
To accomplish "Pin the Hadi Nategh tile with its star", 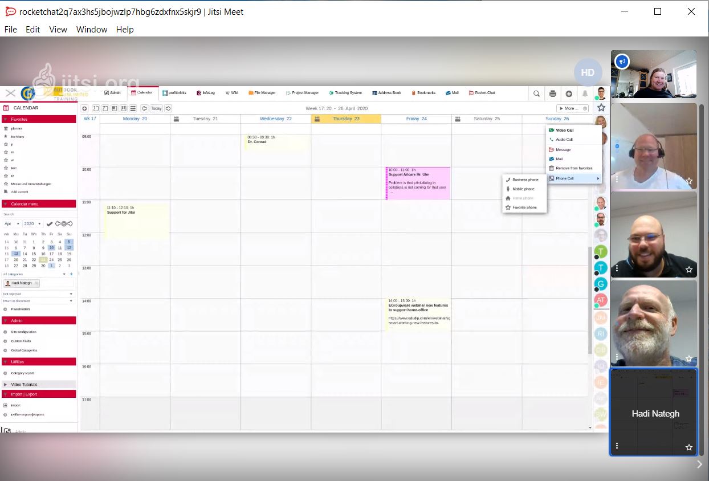I will [689, 447].
